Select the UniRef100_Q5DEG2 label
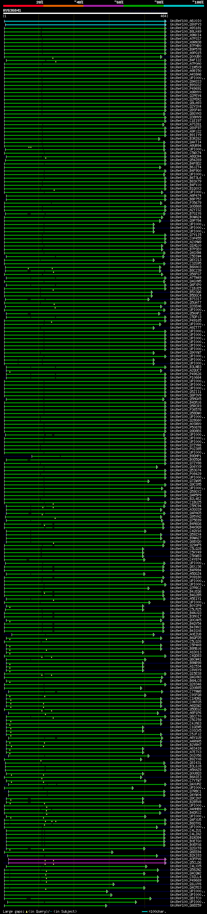This screenshot has height=914, width=207. pos(186,709)
